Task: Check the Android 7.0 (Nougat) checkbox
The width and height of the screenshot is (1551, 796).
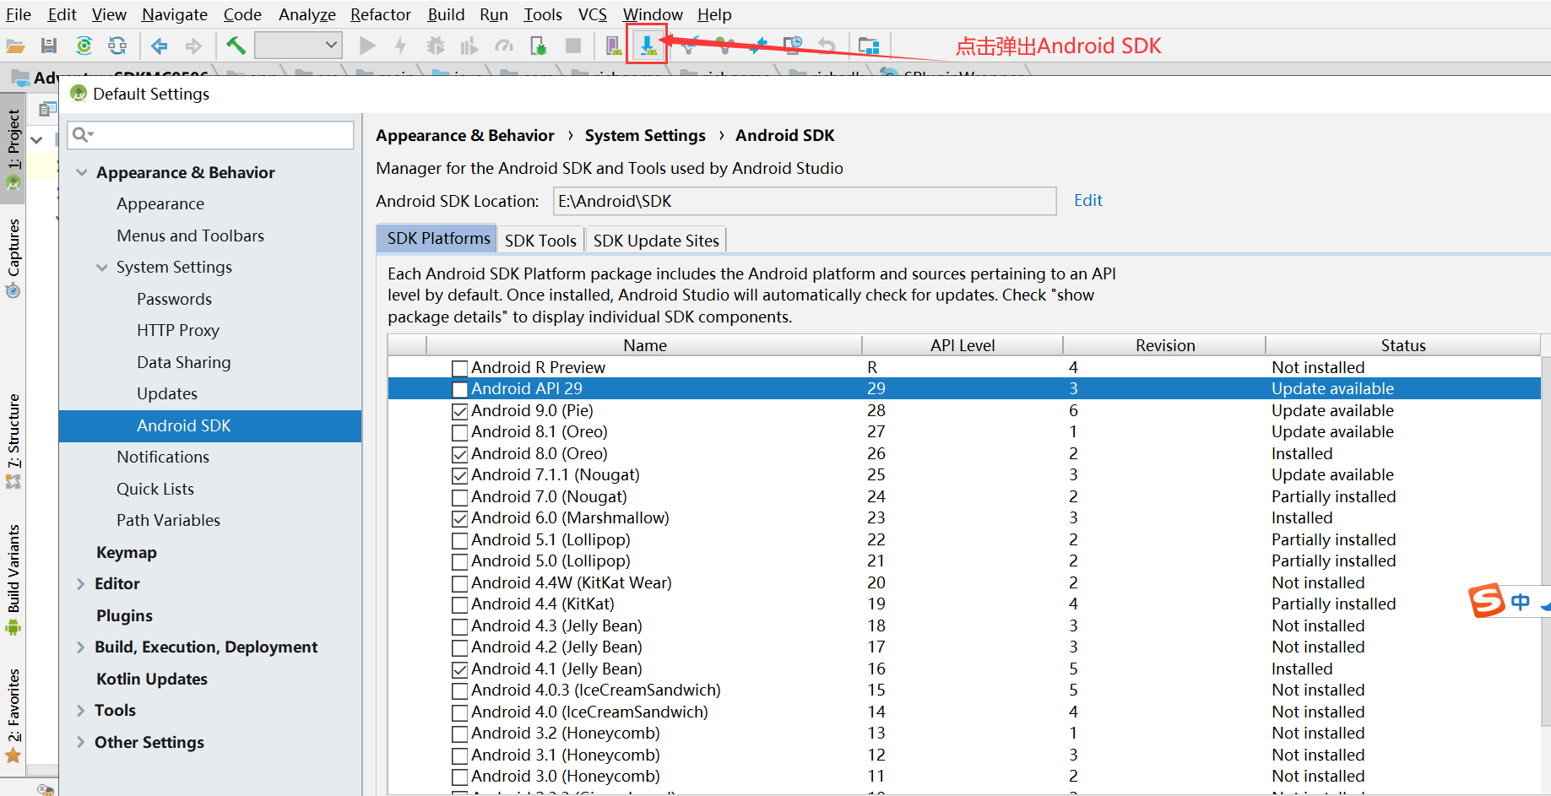Action: point(459,497)
